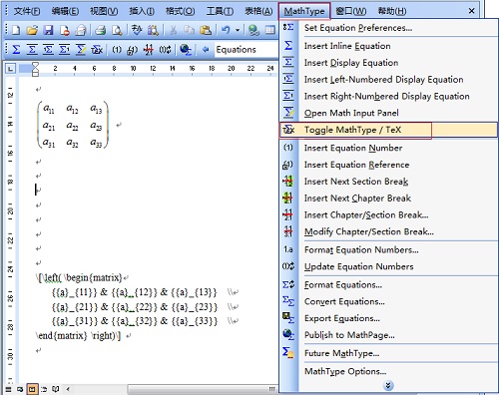The width and height of the screenshot is (499, 395).
Task: Choose Insert Chapter/Section Break entry
Action: coord(388,214)
